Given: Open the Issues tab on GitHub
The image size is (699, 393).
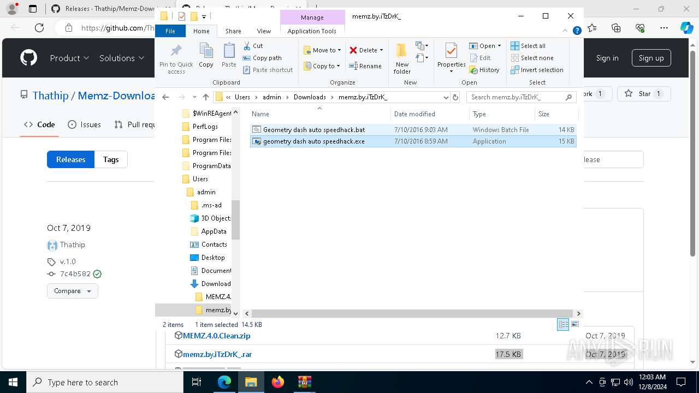Looking at the screenshot, I should 84,124.
